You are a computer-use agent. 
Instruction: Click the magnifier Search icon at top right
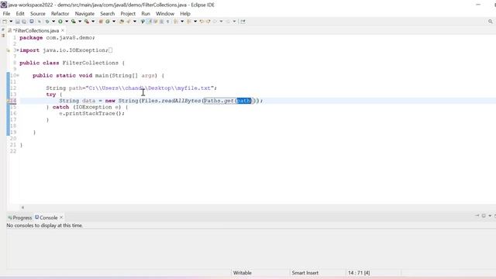(x=491, y=22)
